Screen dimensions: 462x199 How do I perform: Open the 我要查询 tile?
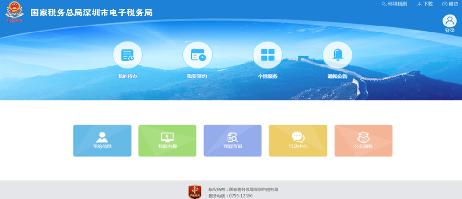(233, 141)
